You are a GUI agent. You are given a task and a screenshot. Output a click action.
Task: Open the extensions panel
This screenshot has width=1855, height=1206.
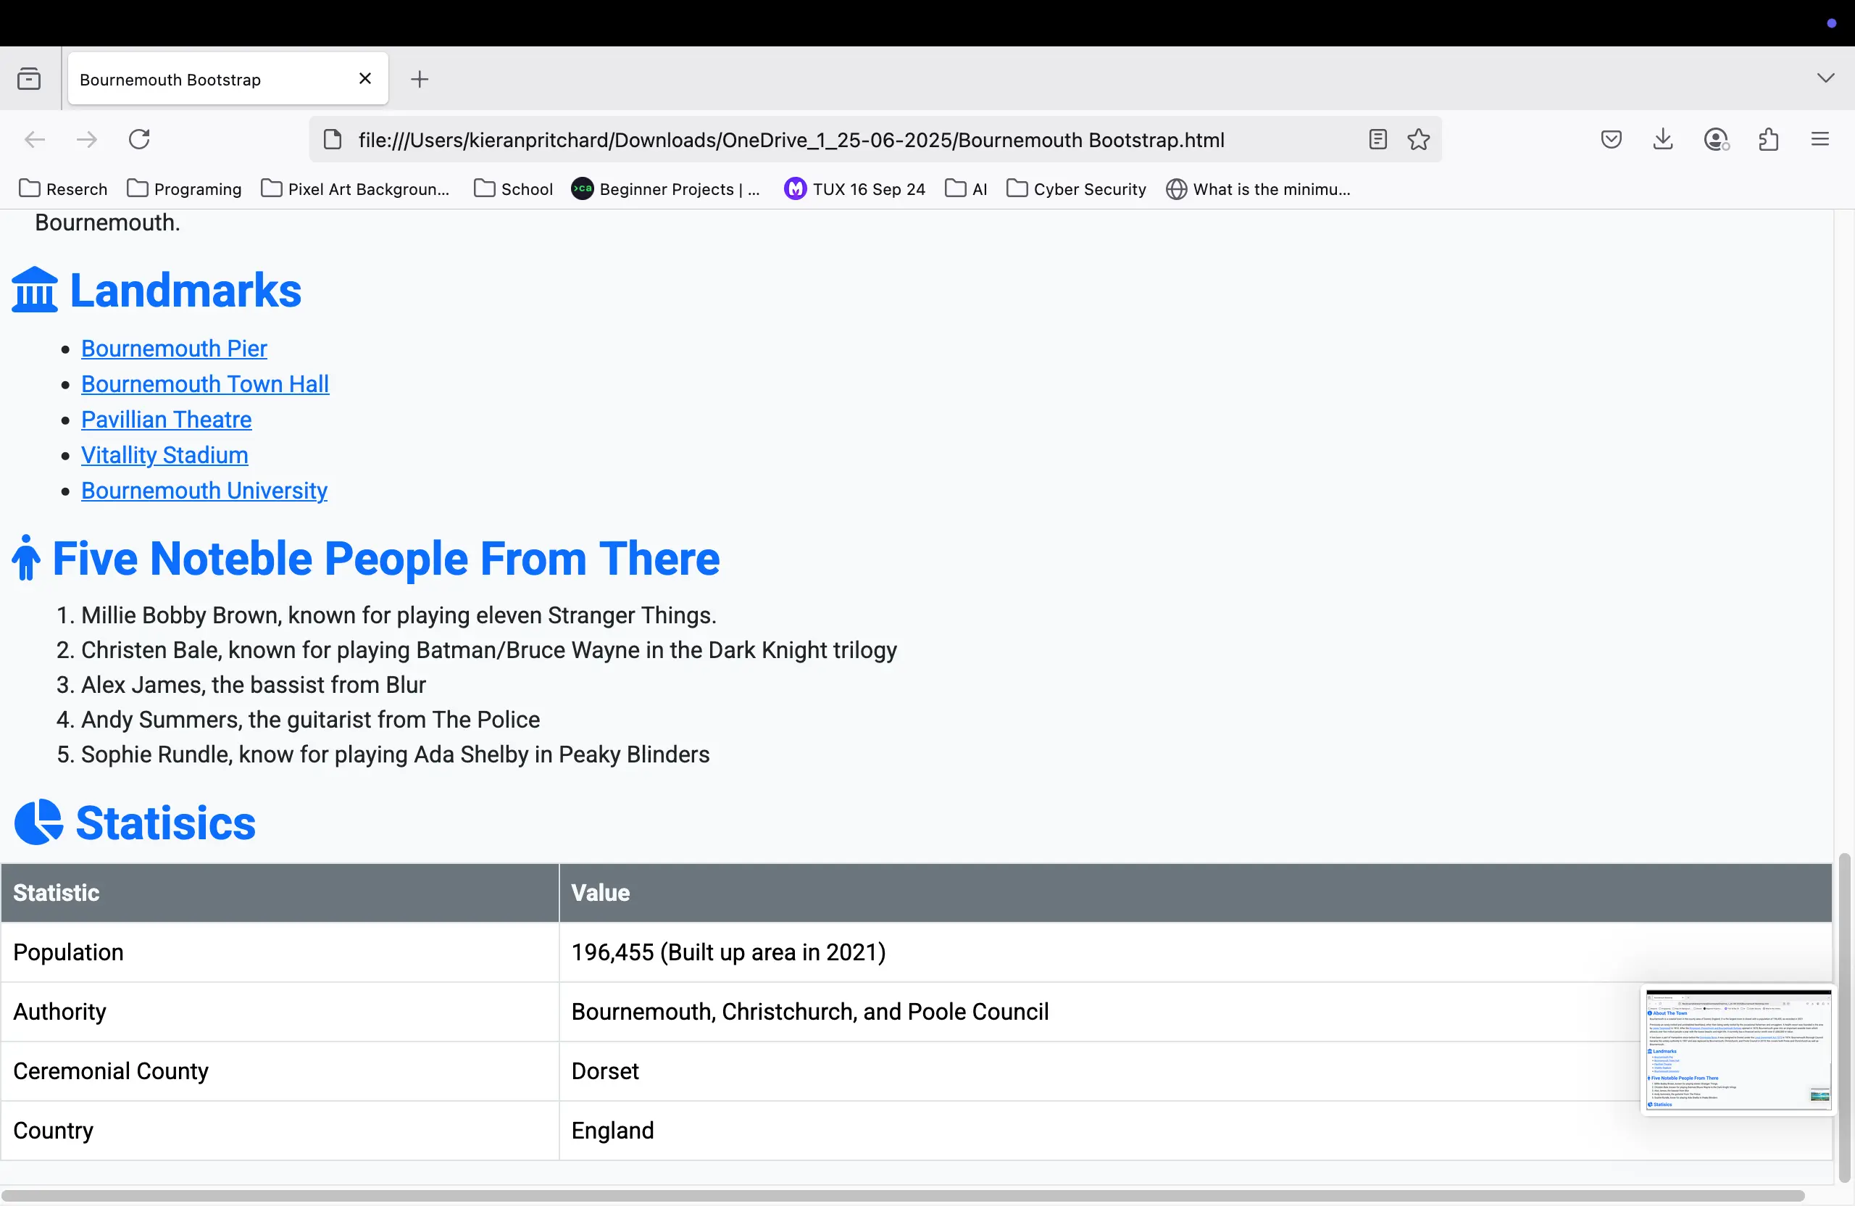(x=1768, y=140)
